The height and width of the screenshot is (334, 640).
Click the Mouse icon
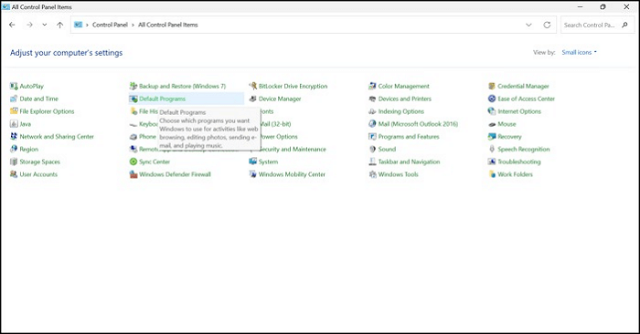click(492, 124)
